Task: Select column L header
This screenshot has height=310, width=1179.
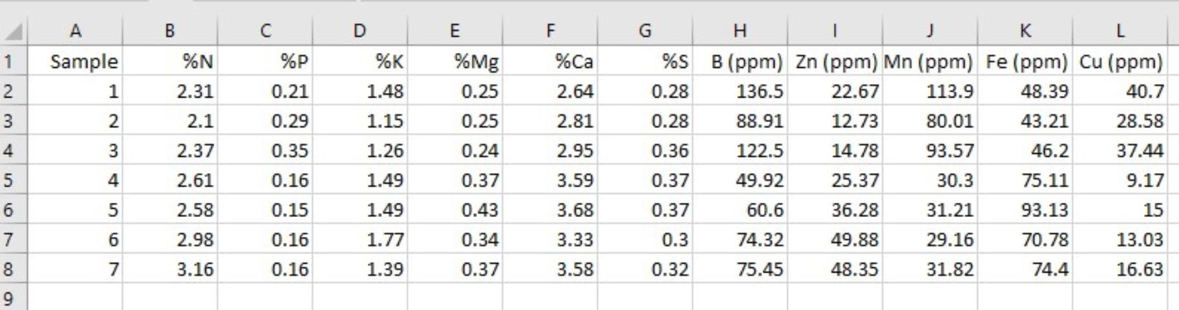Action: coord(1120,30)
